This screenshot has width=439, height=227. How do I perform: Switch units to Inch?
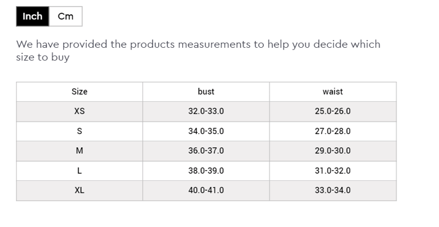tap(32, 16)
